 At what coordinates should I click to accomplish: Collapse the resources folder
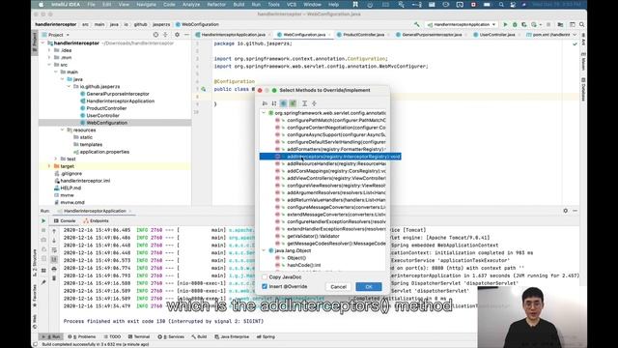point(63,130)
